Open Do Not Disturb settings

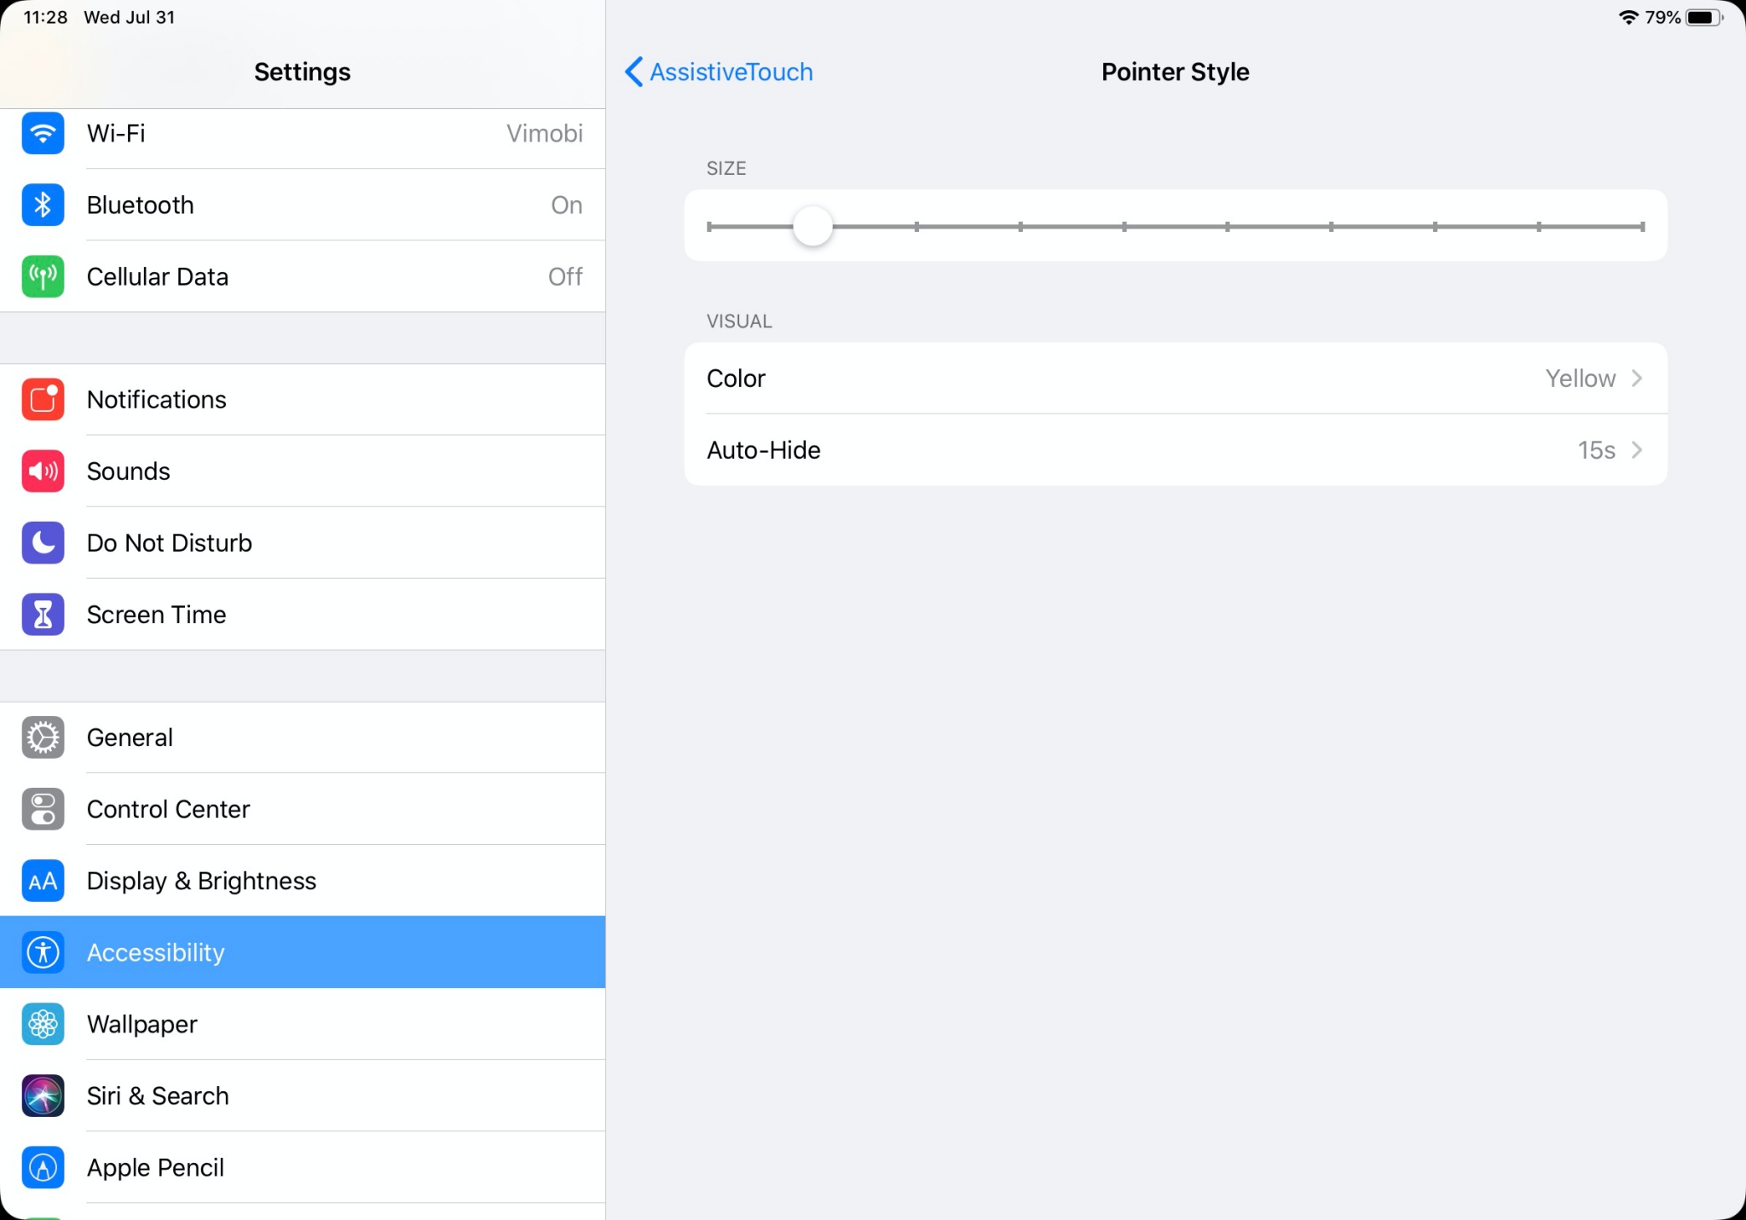pyautogui.click(x=303, y=542)
